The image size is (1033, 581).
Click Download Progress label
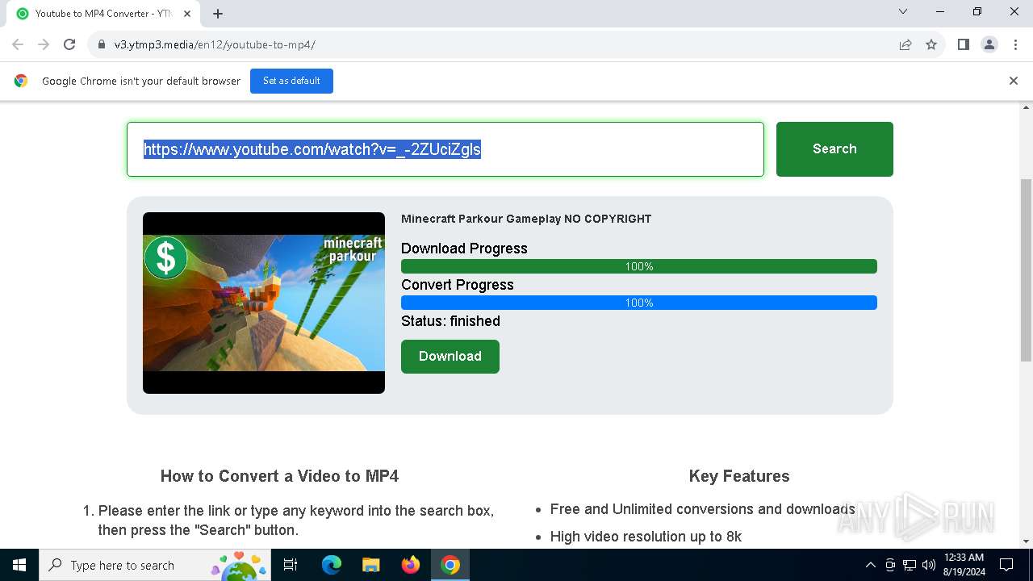pyautogui.click(x=464, y=249)
